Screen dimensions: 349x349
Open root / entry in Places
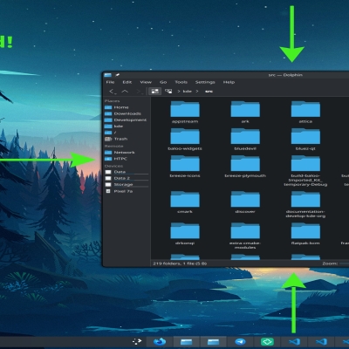tap(127, 133)
